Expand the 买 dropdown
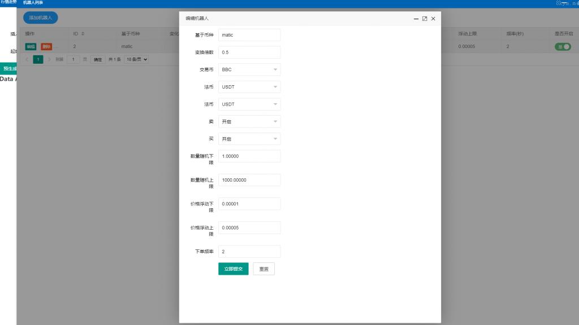The height and width of the screenshot is (325, 579). coord(249,139)
